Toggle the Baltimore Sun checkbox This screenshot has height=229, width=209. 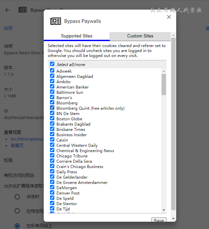tap(52, 92)
